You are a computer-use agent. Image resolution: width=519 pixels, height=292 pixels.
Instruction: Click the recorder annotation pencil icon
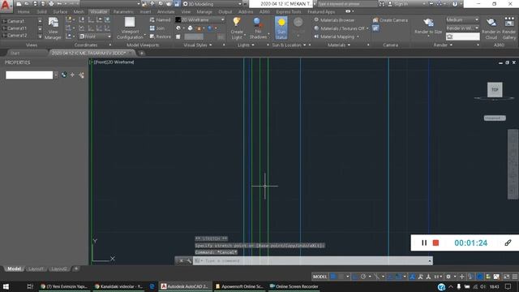tap(508, 243)
